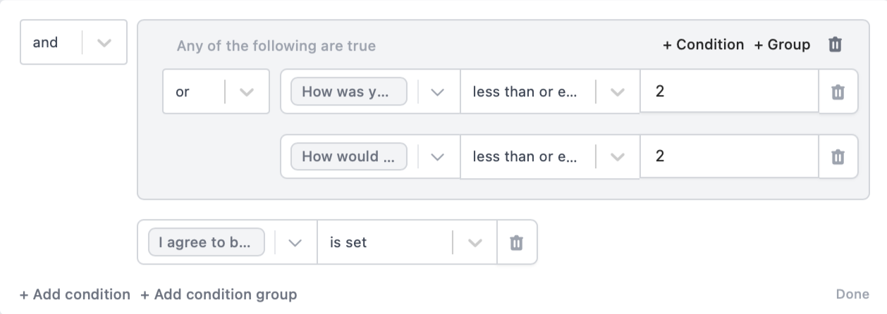Focus value field of 'How would ...' row
The height and width of the screenshot is (314, 887).
coord(728,157)
